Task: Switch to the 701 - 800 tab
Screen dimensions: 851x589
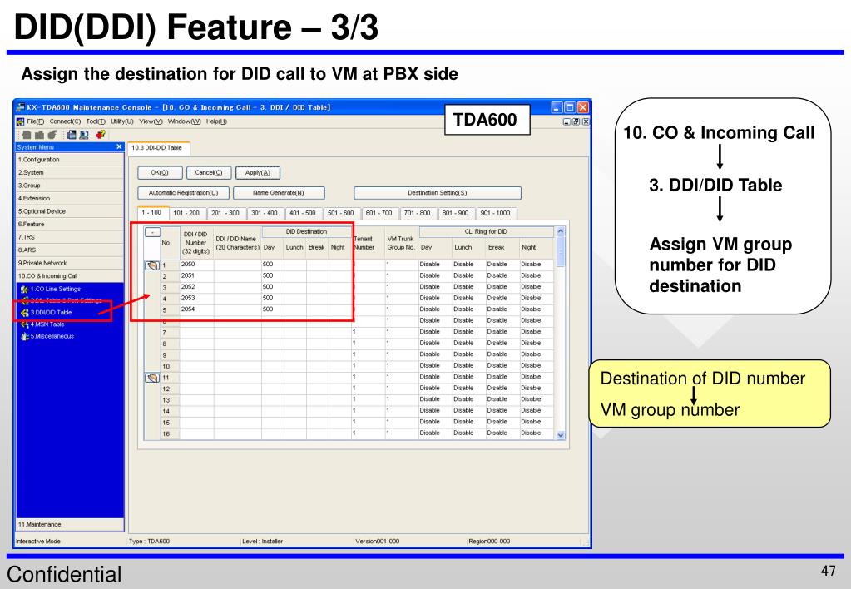Action: [x=417, y=213]
